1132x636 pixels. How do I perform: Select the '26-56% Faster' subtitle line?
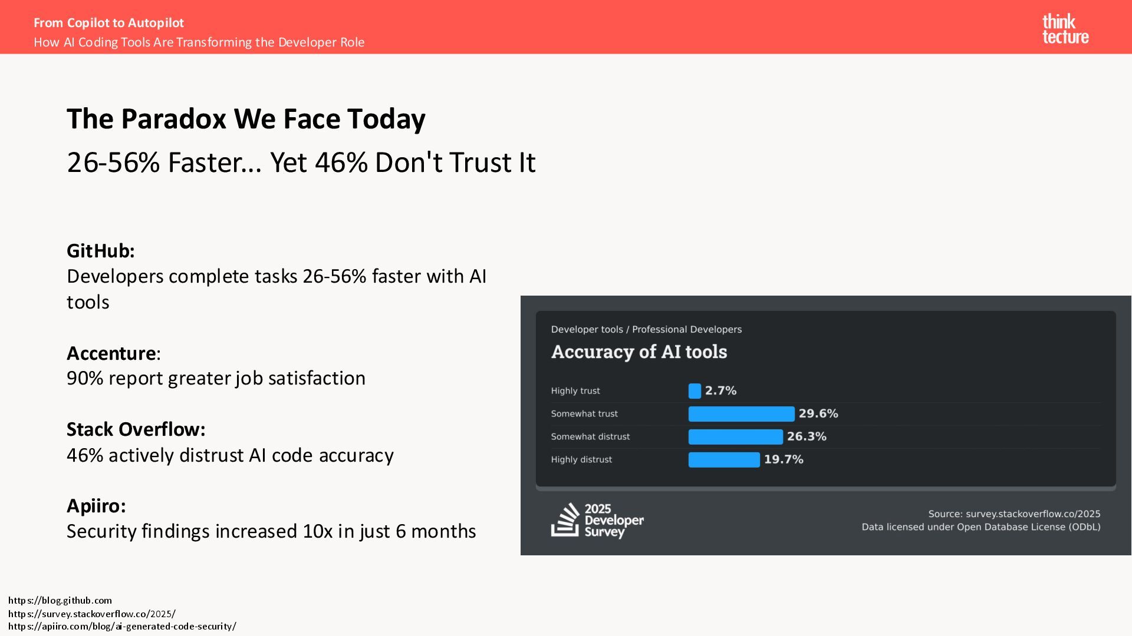(x=301, y=163)
